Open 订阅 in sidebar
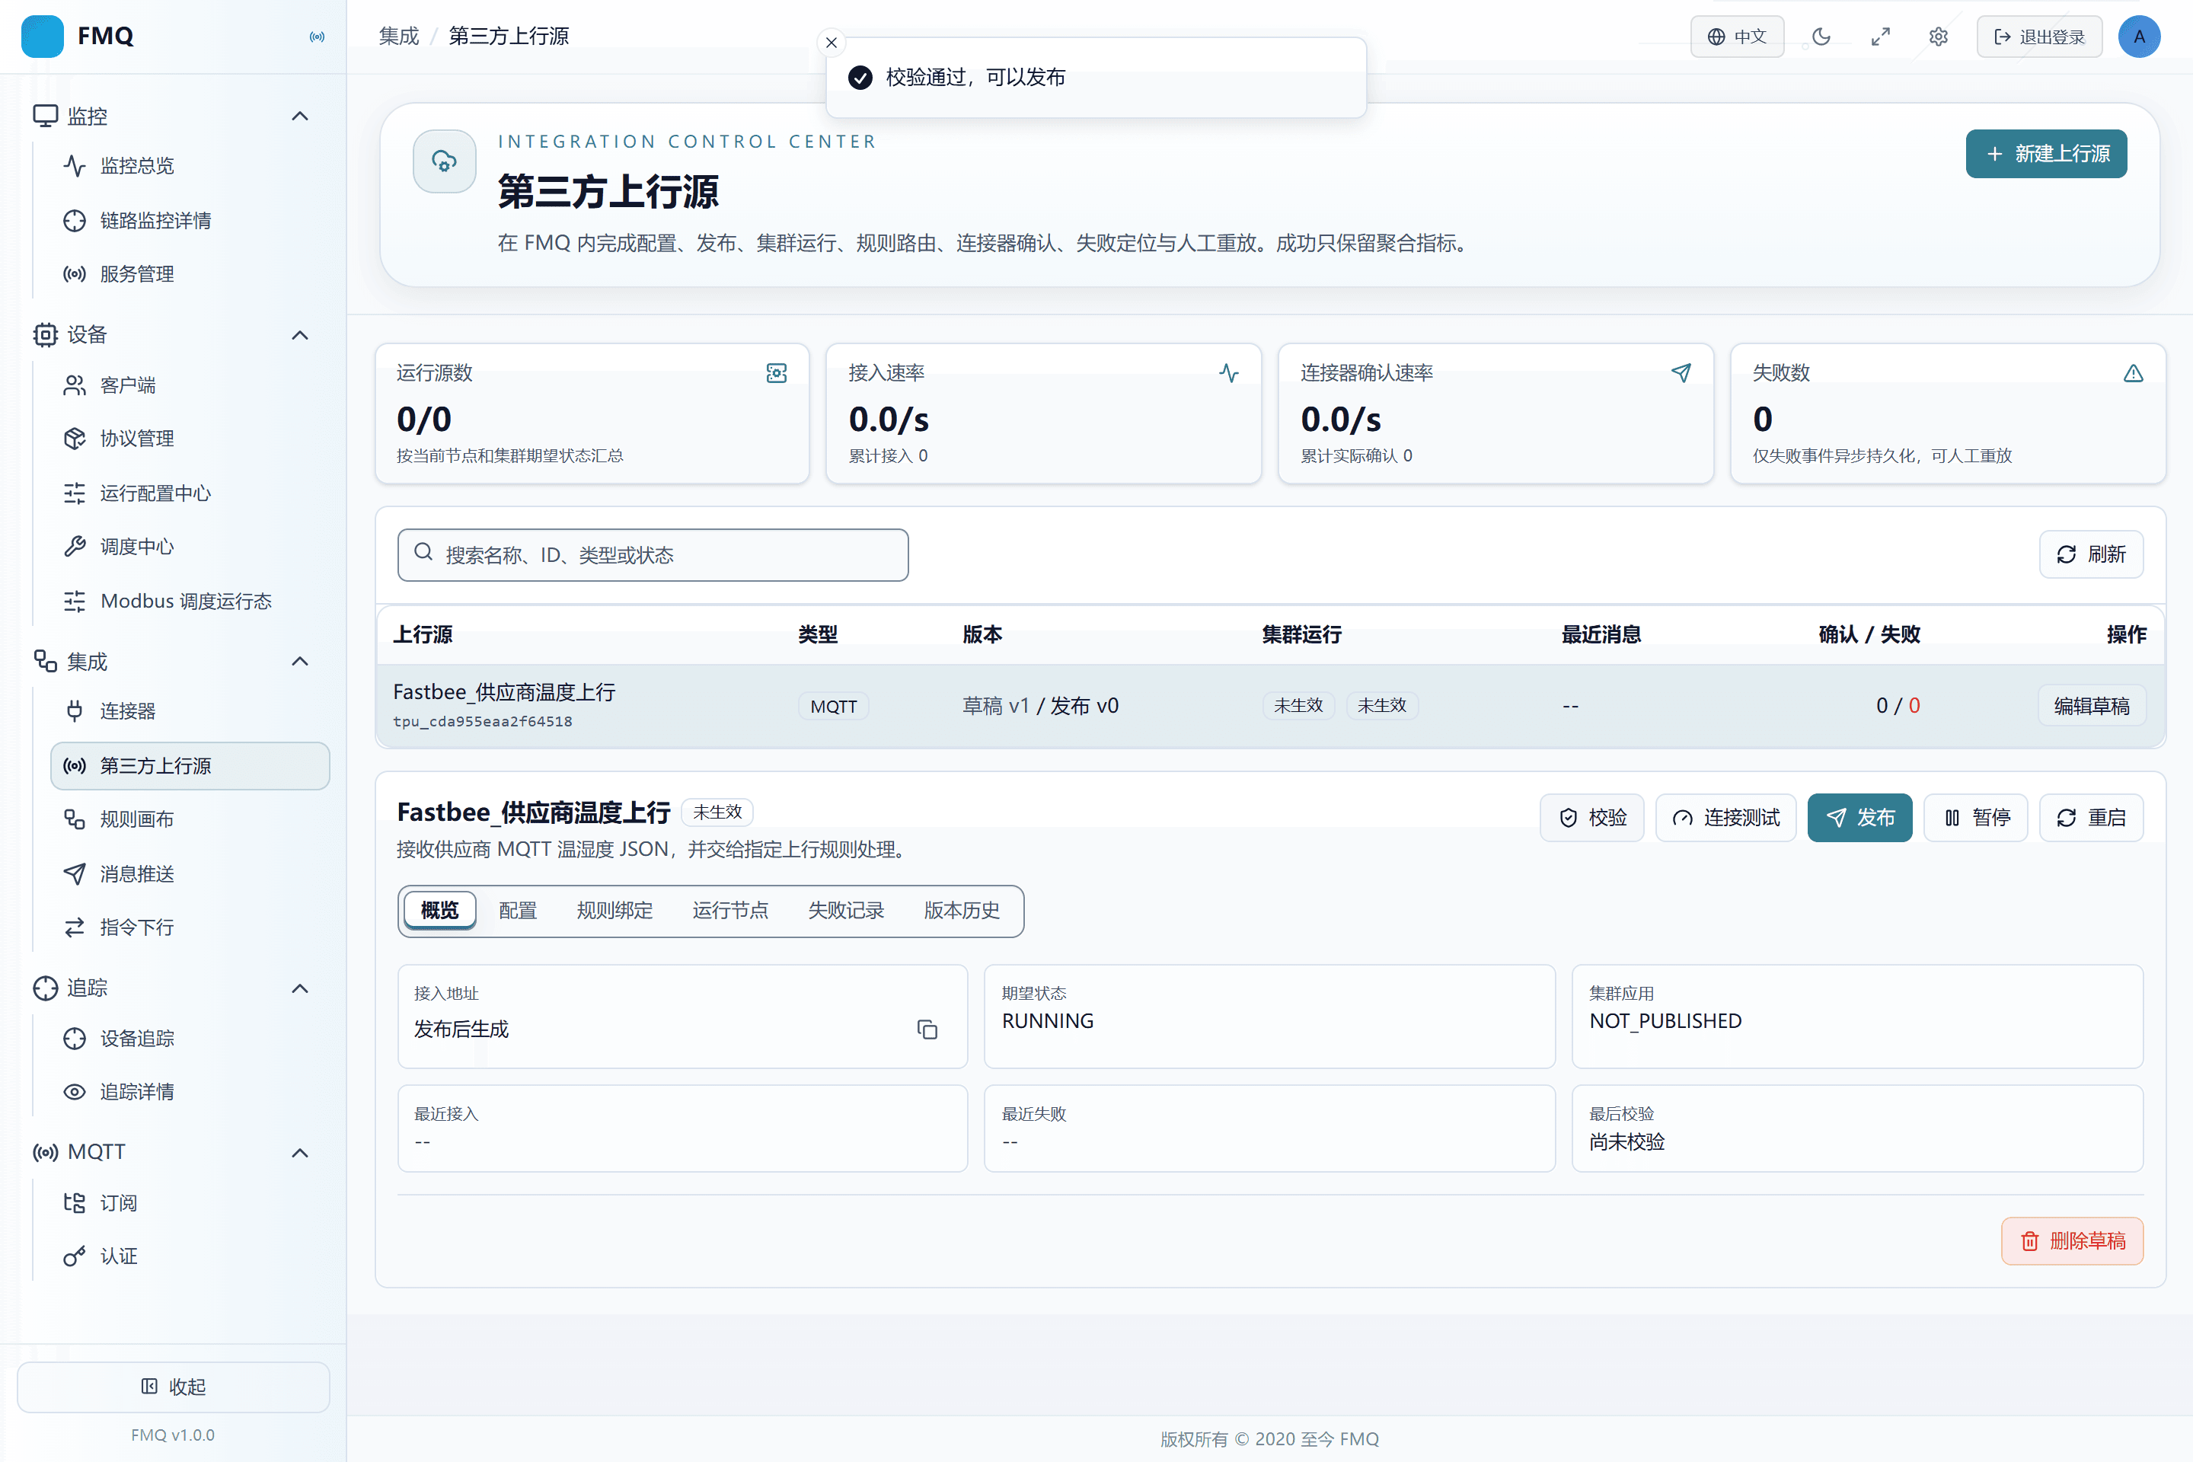 pos(190,1203)
